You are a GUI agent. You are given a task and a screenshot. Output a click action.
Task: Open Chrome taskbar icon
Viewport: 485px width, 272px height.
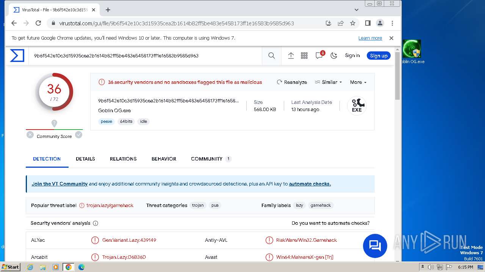(x=68, y=267)
